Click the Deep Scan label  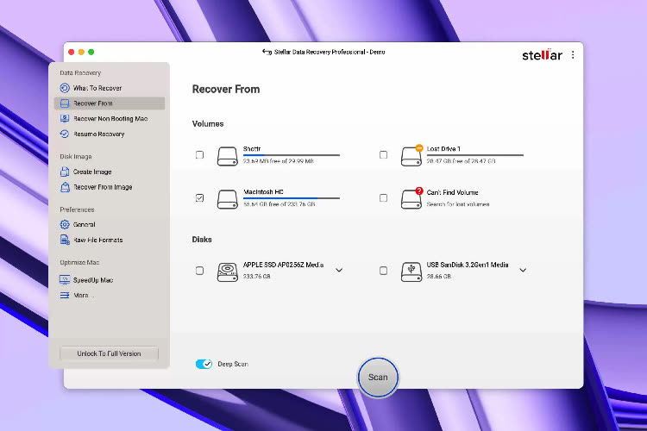click(x=233, y=364)
